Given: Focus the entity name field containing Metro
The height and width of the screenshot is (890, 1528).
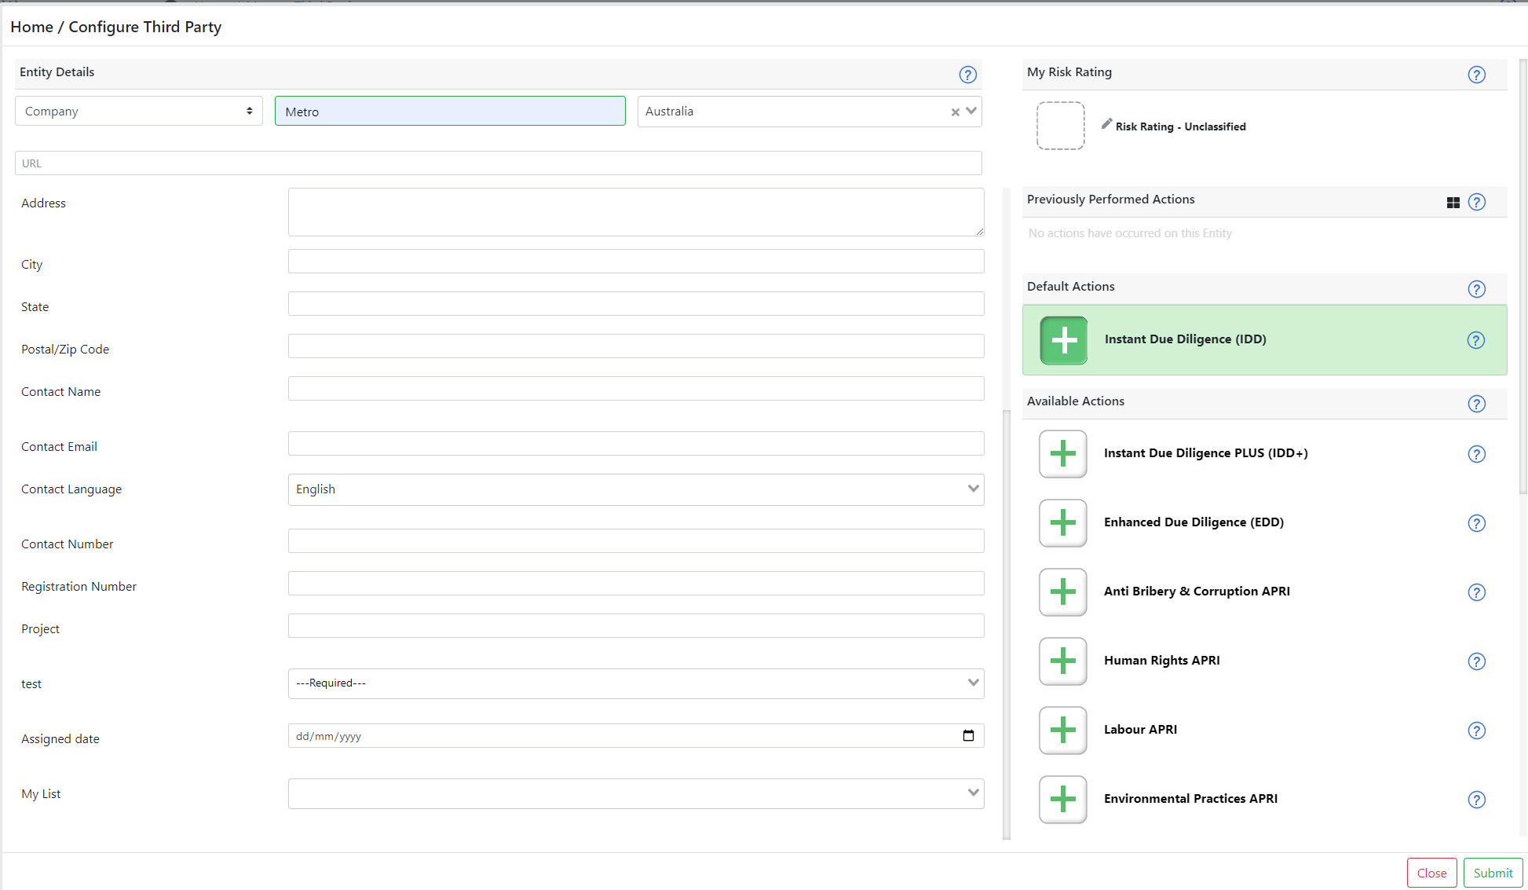Looking at the screenshot, I should click(450, 111).
